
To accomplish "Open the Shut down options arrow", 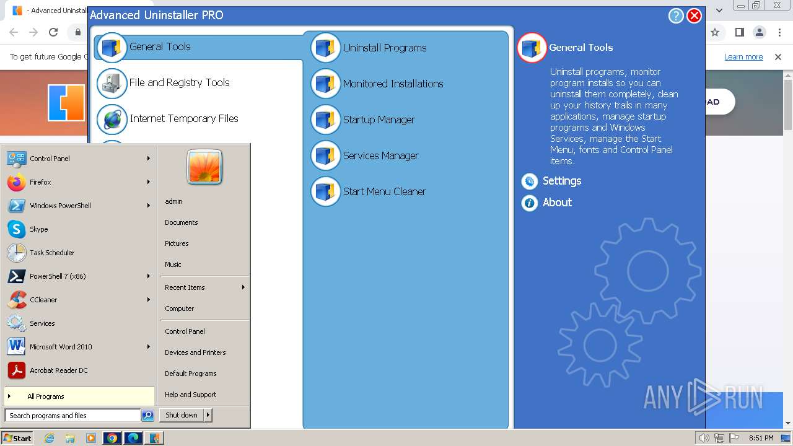I will point(208,415).
